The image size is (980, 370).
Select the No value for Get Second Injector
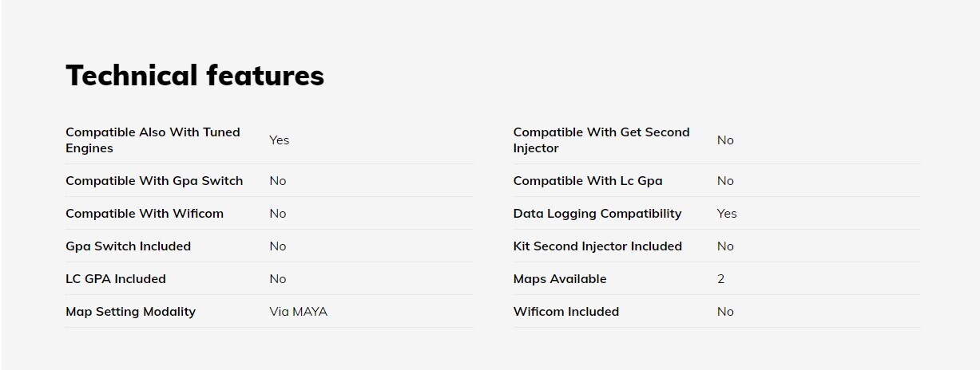click(x=725, y=140)
